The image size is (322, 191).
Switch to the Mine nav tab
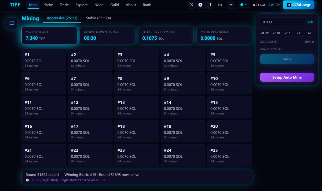33,5
